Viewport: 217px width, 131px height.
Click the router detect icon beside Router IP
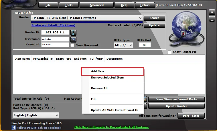73,33
